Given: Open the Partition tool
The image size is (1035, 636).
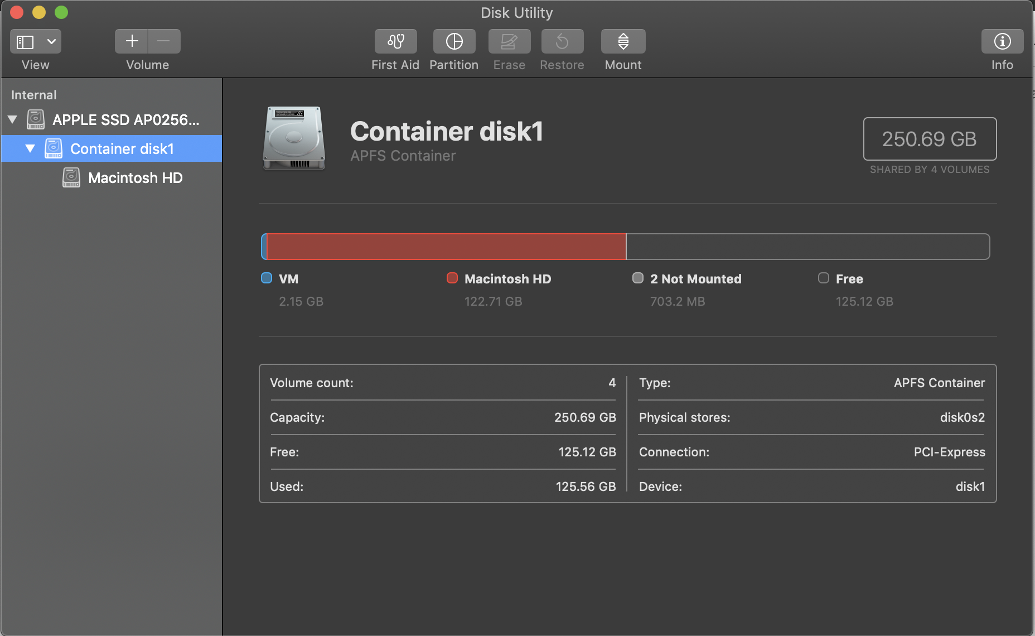Looking at the screenshot, I should click(x=454, y=41).
